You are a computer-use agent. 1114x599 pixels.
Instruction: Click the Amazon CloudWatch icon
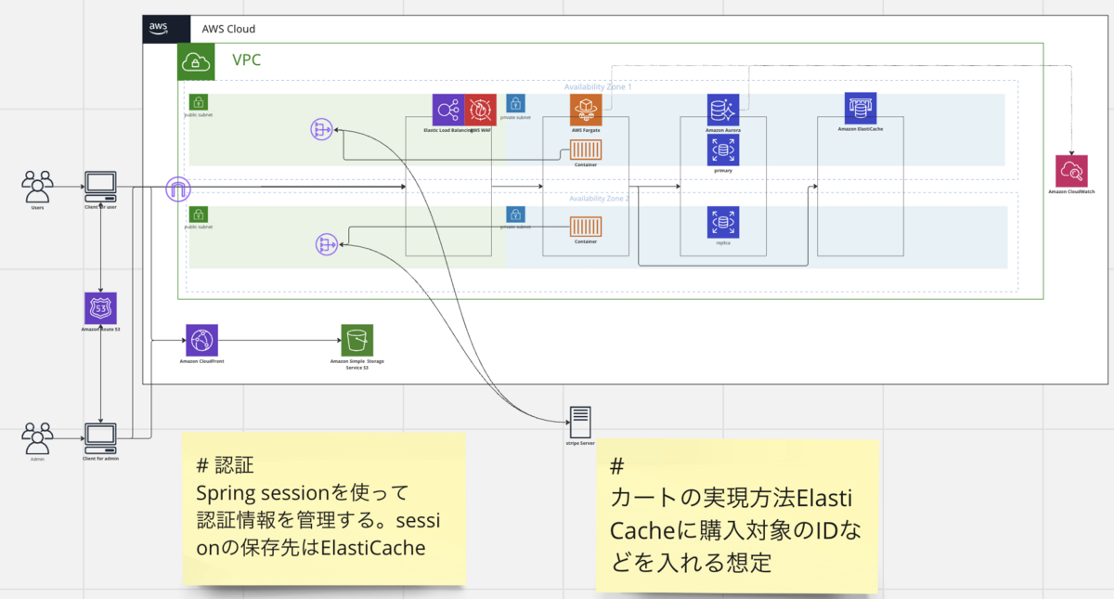pyautogui.click(x=1072, y=171)
